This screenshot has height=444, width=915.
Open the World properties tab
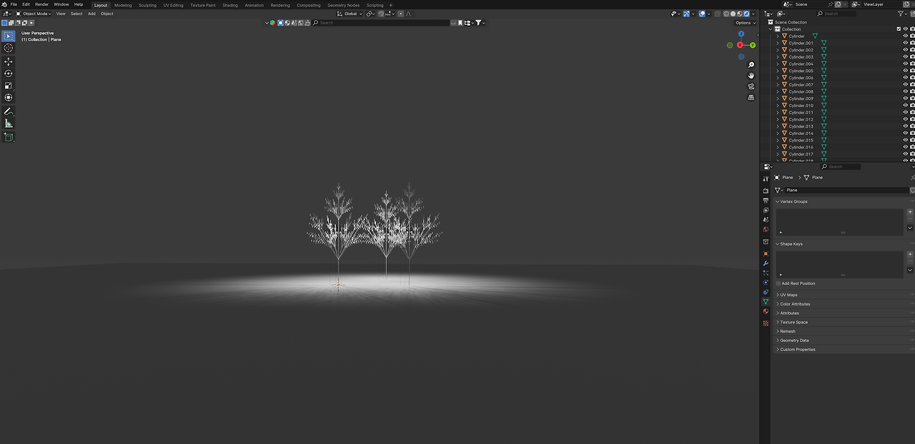point(766,229)
